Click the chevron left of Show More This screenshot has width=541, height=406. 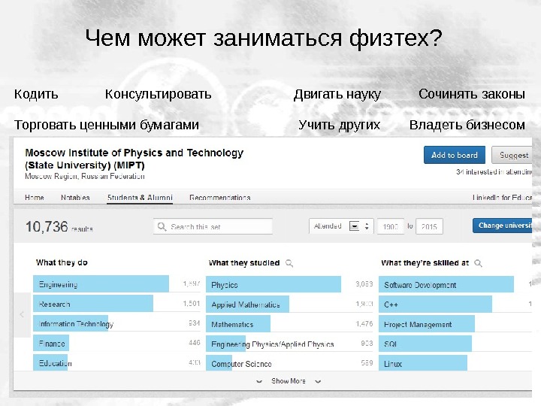pos(259,381)
